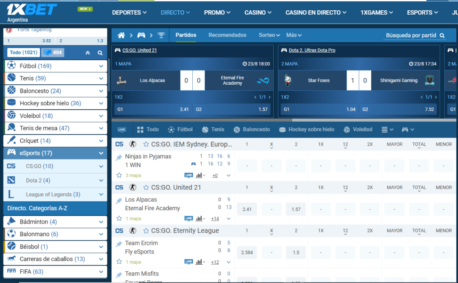458x283 pixels.
Task: Click the green NEW badge
Action: pos(85,9)
